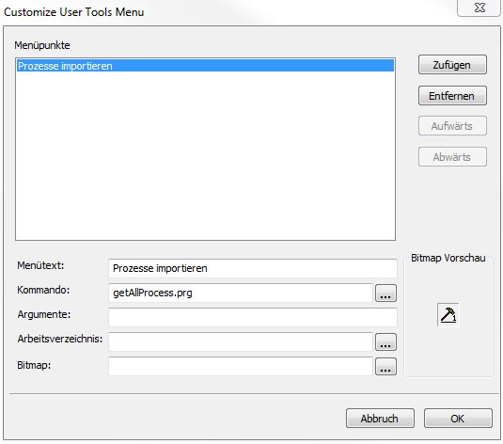Remove selected item with Entfernen
The width and height of the screenshot is (503, 444).
click(452, 96)
